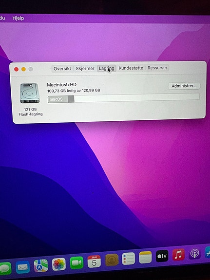Screen dimensions: 210x280
Task: Launch Reminders from the Dock
Action: pos(129,259)
